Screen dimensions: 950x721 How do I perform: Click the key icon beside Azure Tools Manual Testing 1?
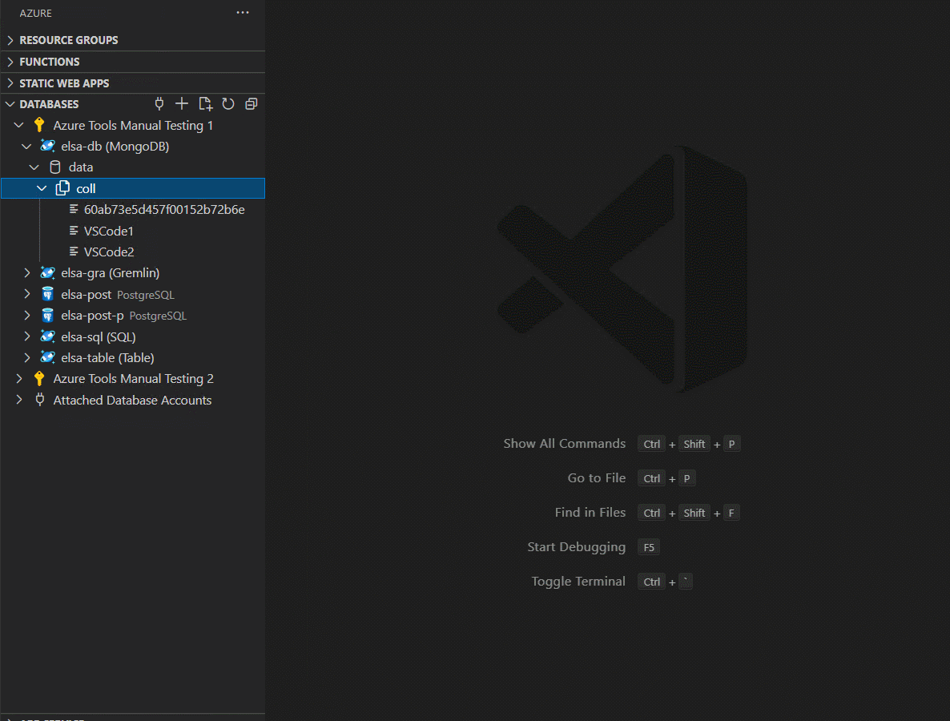pos(39,125)
